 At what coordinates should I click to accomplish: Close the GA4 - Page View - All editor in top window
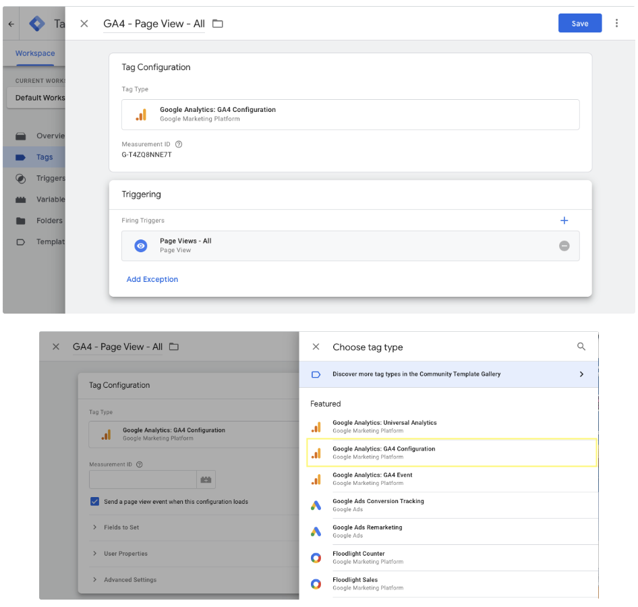click(x=84, y=24)
